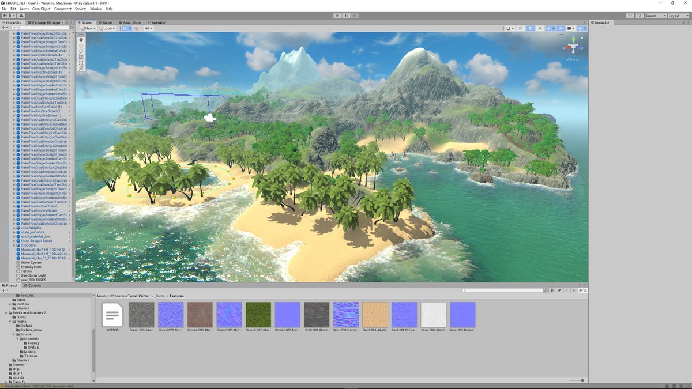Image resolution: width=692 pixels, height=389 pixels.
Task: Toggle scene lighting
Action: pos(530,28)
